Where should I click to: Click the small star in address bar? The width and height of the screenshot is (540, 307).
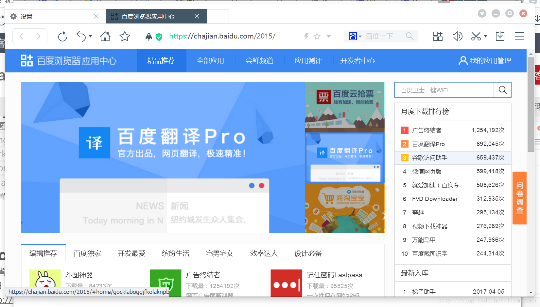(x=317, y=36)
